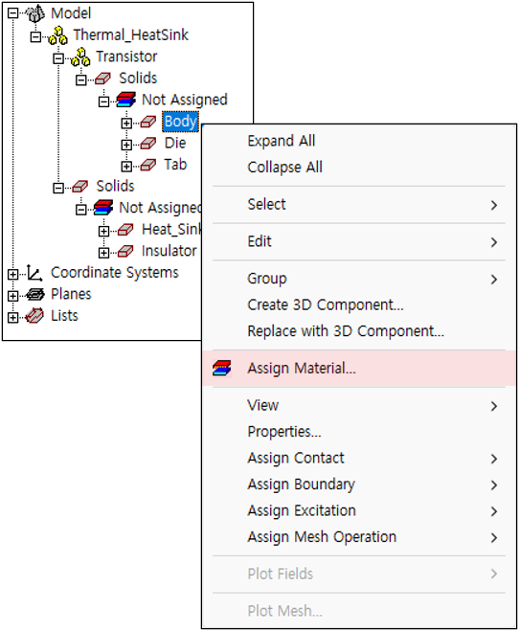Click the Coordinate Systems axes icon
Image resolution: width=519 pixels, height=631 pixels.
34,273
